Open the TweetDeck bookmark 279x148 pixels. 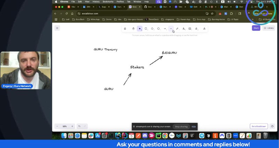tap(152, 20)
